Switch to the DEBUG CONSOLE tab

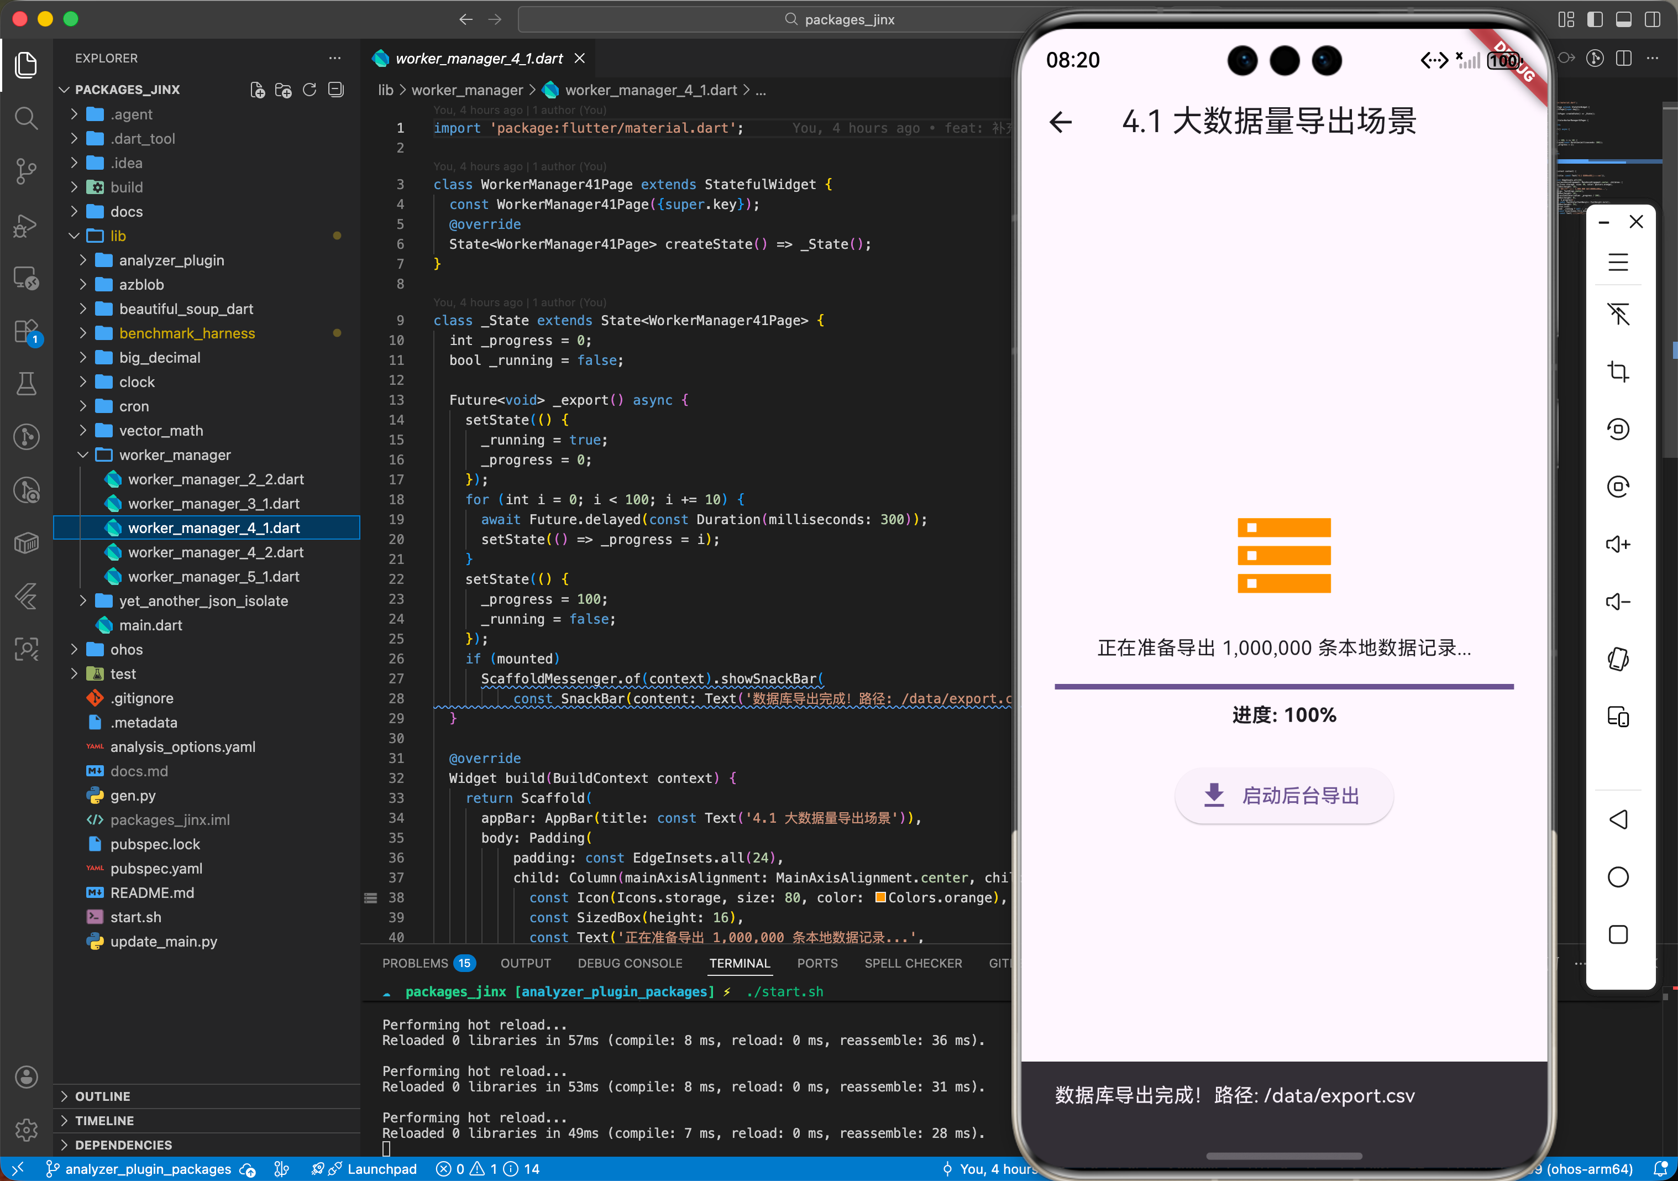coord(629,963)
